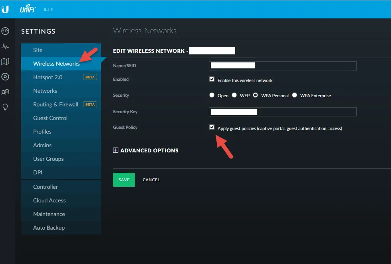Open Routing & Firewall settings

pos(56,104)
